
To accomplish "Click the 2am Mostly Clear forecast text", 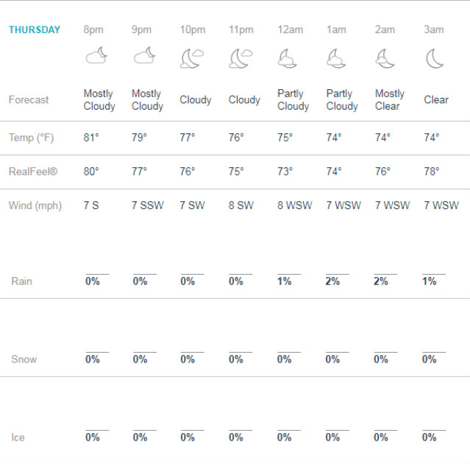I will pyautogui.click(x=390, y=99).
